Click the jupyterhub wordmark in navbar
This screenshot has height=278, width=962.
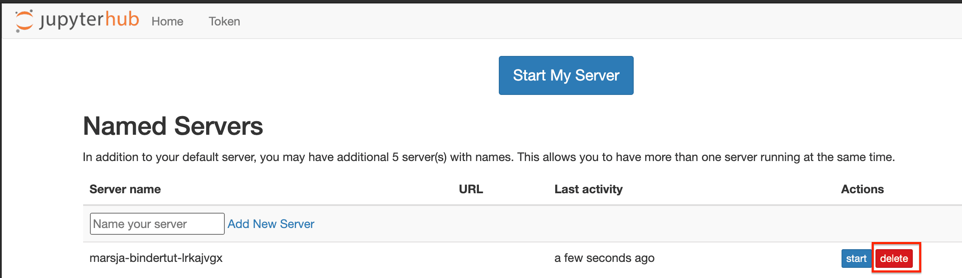(x=89, y=20)
